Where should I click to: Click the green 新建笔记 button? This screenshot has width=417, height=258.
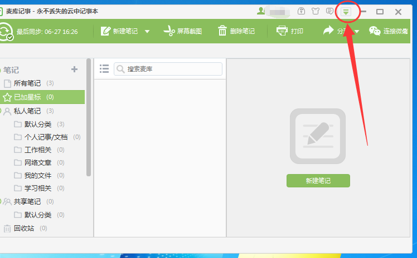(x=318, y=181)
